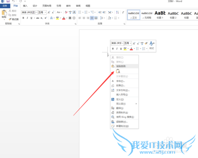Image resolution: width=198 pixels, height=158 pixels.
Task: Click the Character Border icon in ribbon
Action: coord(74,12)
